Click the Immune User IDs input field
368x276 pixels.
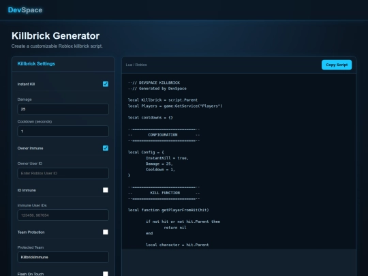(63, 215)
